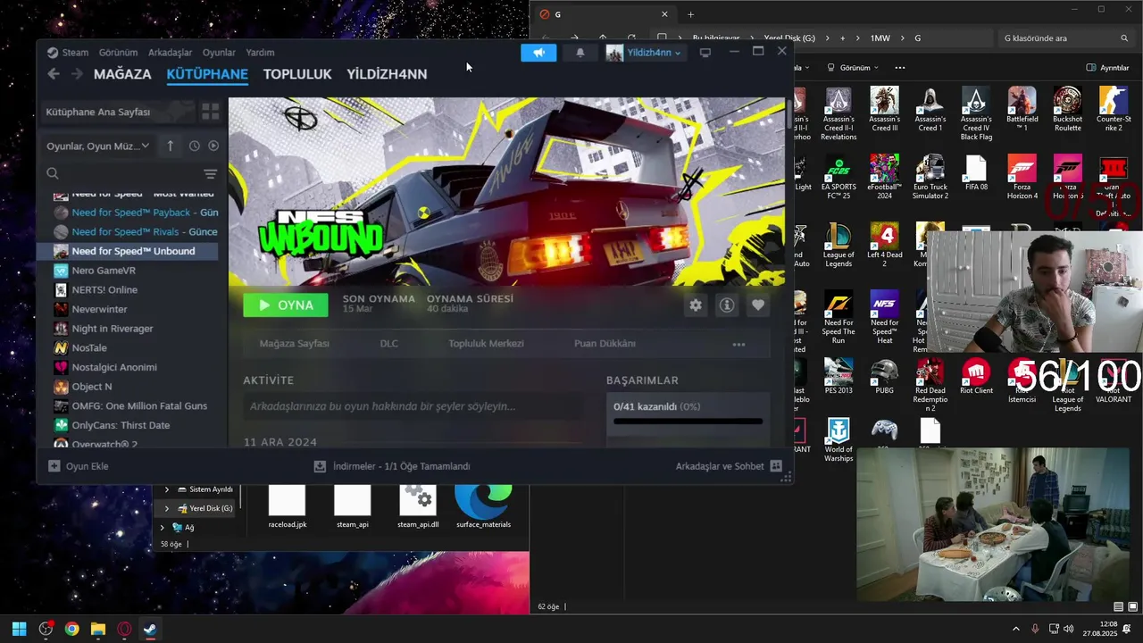Switch to TOPLULUK community tab

click(x=297, y=74)
